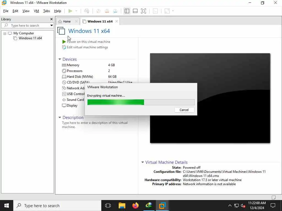The image size is (282, 211).
Task: Toggle the library sidebar view icon
Action: [127, 11]
